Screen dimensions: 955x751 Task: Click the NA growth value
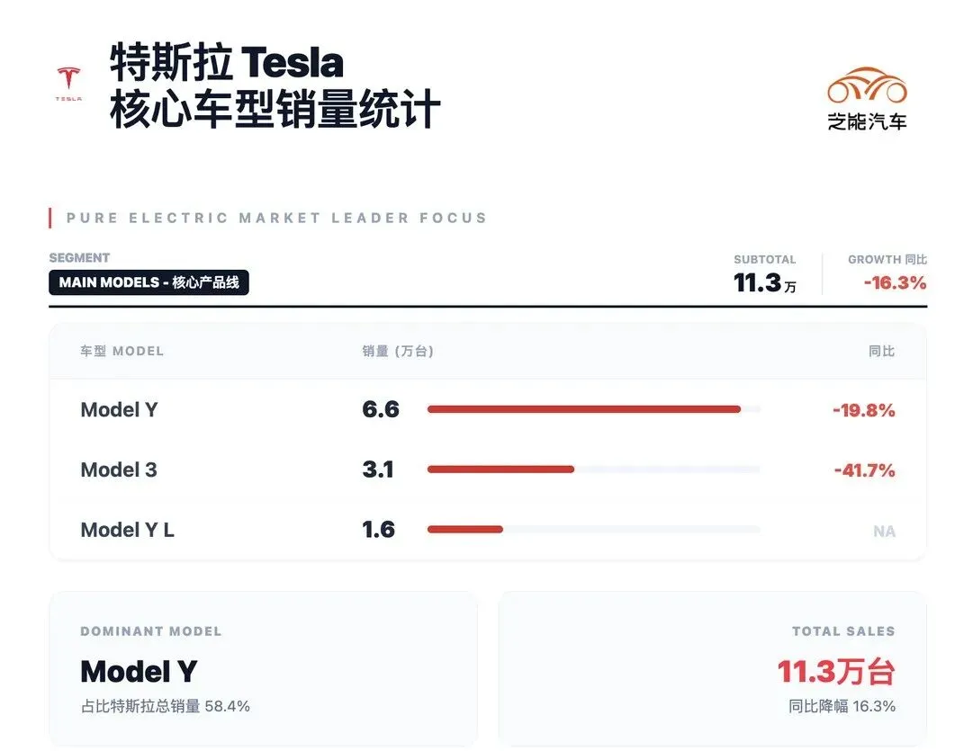click(884, 531)
